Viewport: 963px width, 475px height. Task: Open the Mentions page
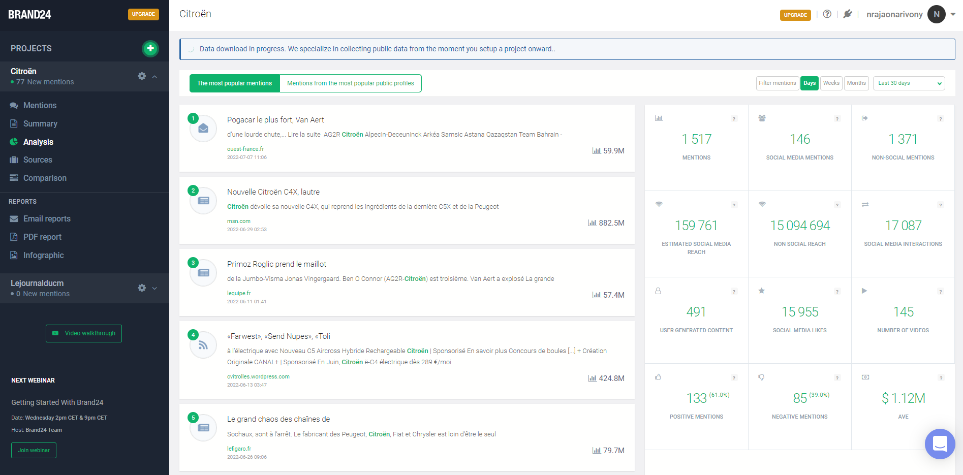(x=40, y=105)
